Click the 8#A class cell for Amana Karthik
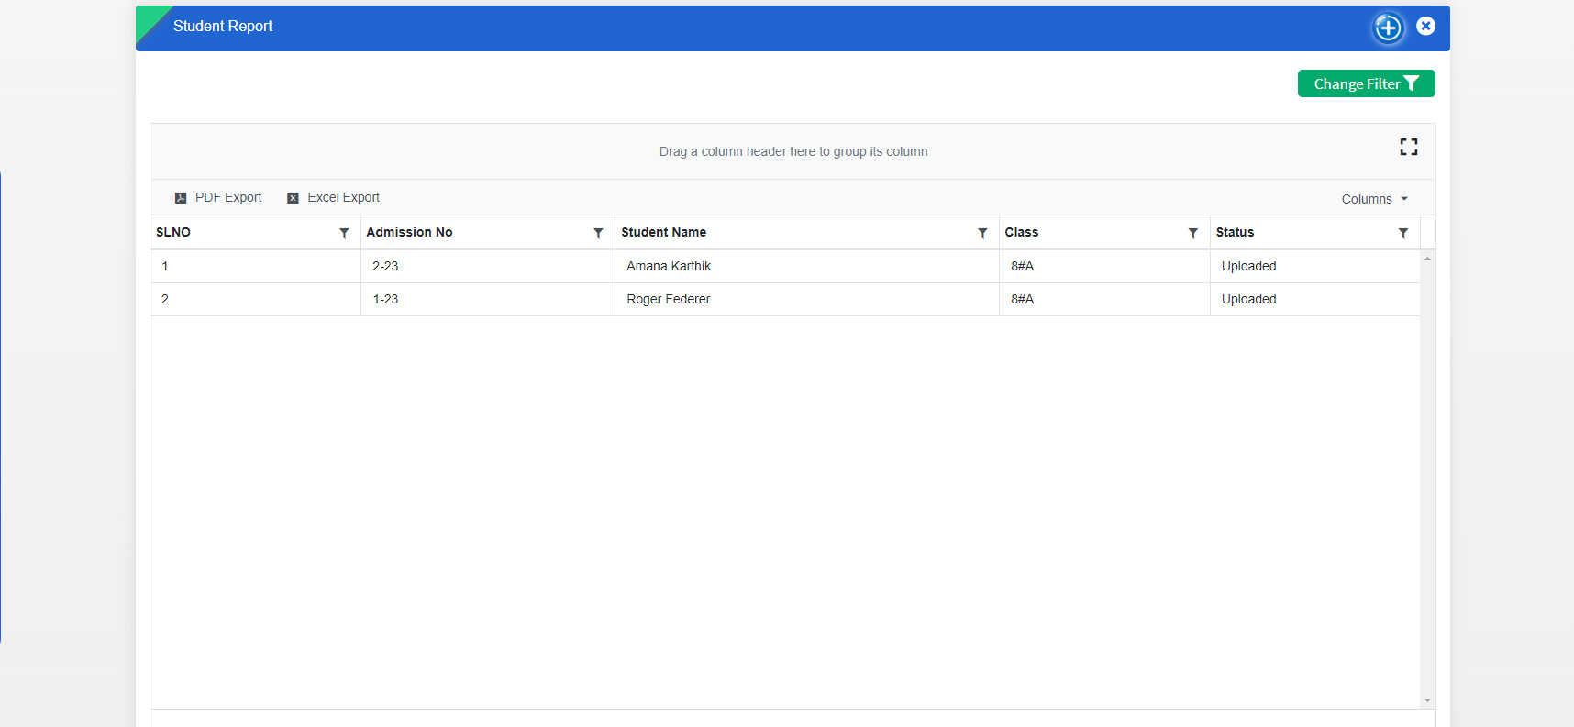This screenshot has width=1574, height=727. pyautogui.click(x=1104, y=266)
